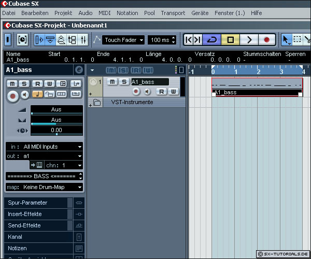Show the Overview display button

tap(61, 40)
